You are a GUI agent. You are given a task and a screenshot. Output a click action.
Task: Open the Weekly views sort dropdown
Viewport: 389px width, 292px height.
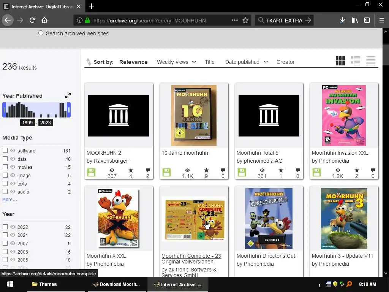pyautogui.click(x=176, y=62)
